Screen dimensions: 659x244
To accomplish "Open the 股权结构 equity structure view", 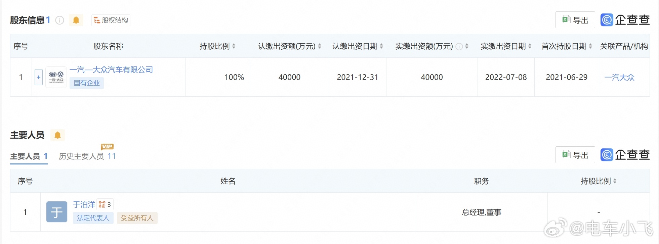I will 111,20.
